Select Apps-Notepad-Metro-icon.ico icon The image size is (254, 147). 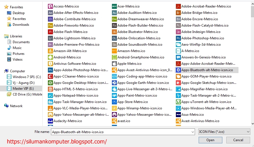[50, 96]
